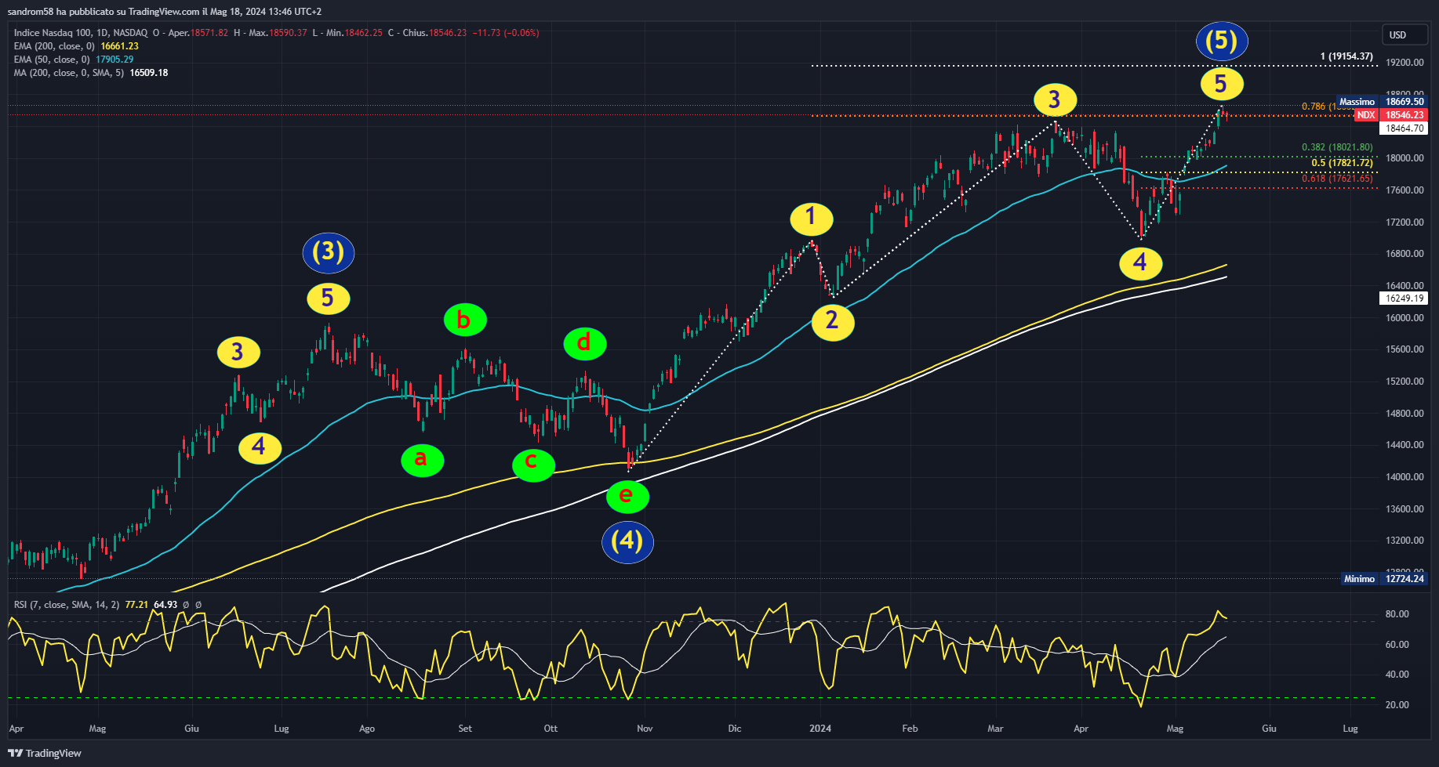Click the Dic label on time axis
Viewport: 1439px width, 767px height.
[x=735, y=729]
